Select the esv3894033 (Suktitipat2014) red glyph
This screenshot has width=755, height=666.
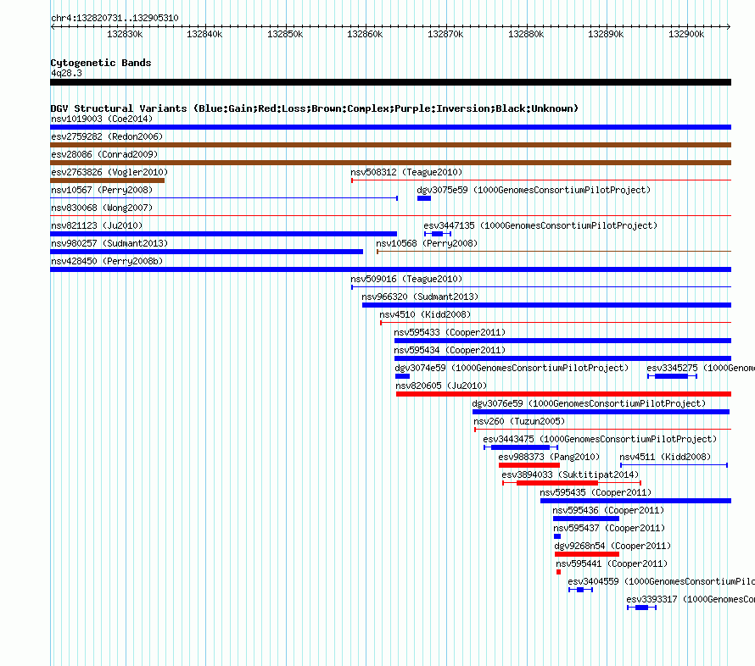pos(572,483)
